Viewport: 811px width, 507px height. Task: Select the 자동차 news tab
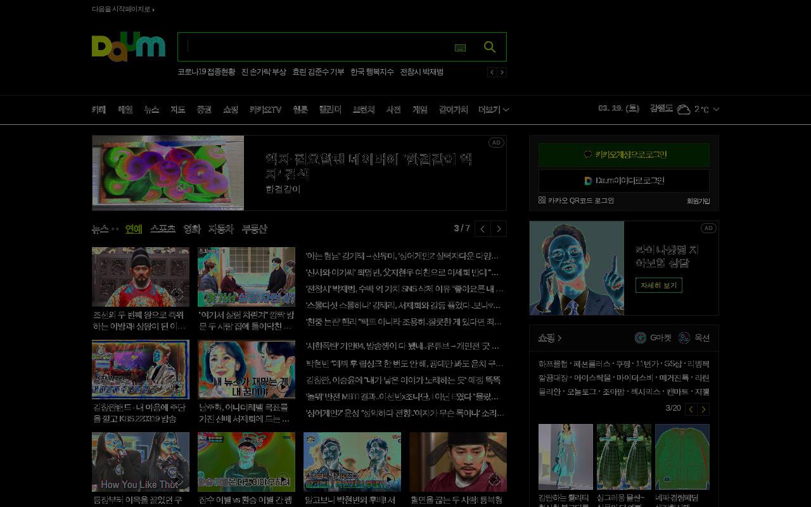(221, 229)
